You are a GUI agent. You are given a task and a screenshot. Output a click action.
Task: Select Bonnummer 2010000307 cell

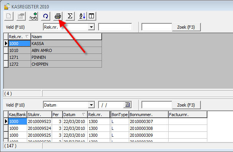point(149,121)
